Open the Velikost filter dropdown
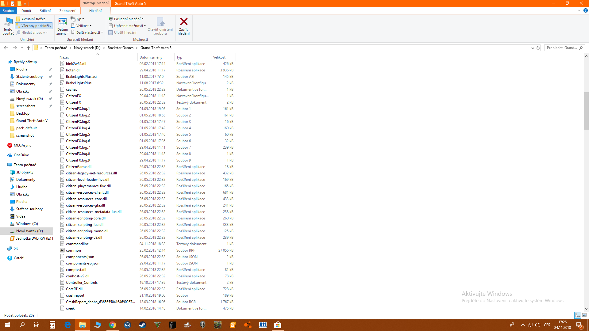This screenshot has width=589, height=331. [x=82, y=26]
